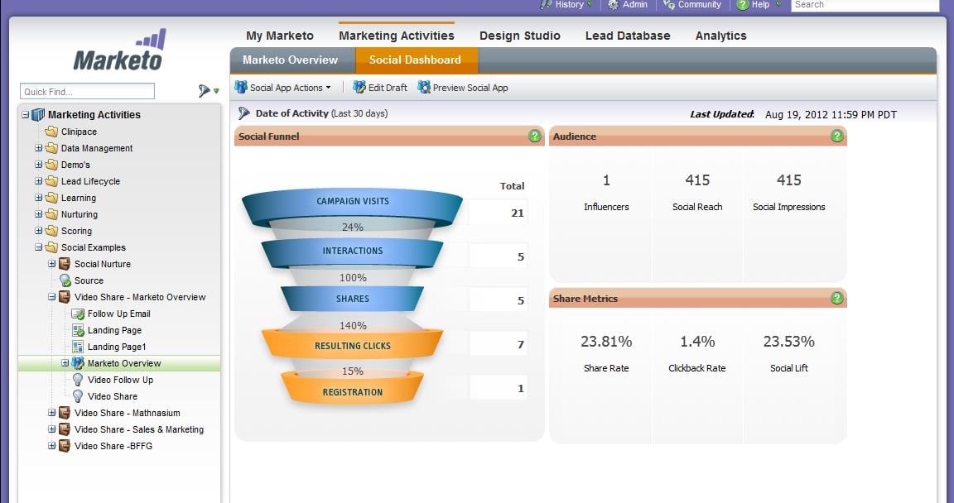Open the Admin link
Viewport: 954px width, 503px height.
click(634, 4)
